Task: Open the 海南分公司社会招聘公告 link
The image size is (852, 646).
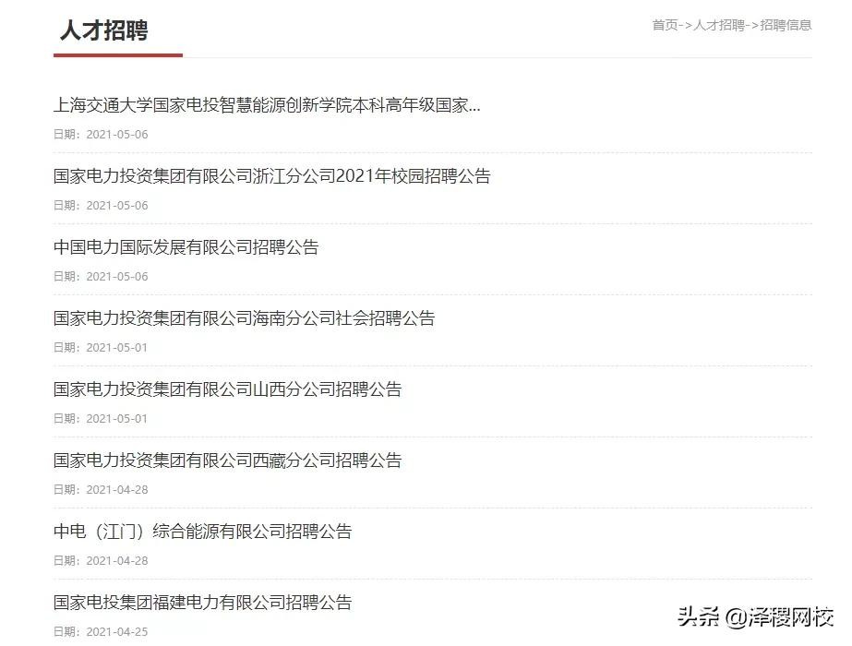Action: (244, 318)
